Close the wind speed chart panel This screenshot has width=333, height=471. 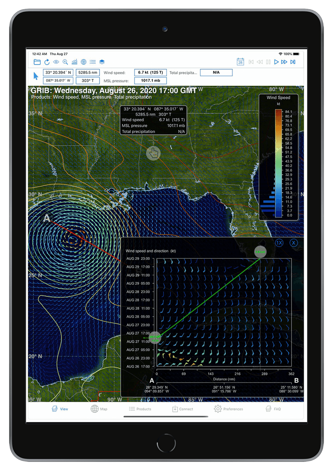click(294, 243)
